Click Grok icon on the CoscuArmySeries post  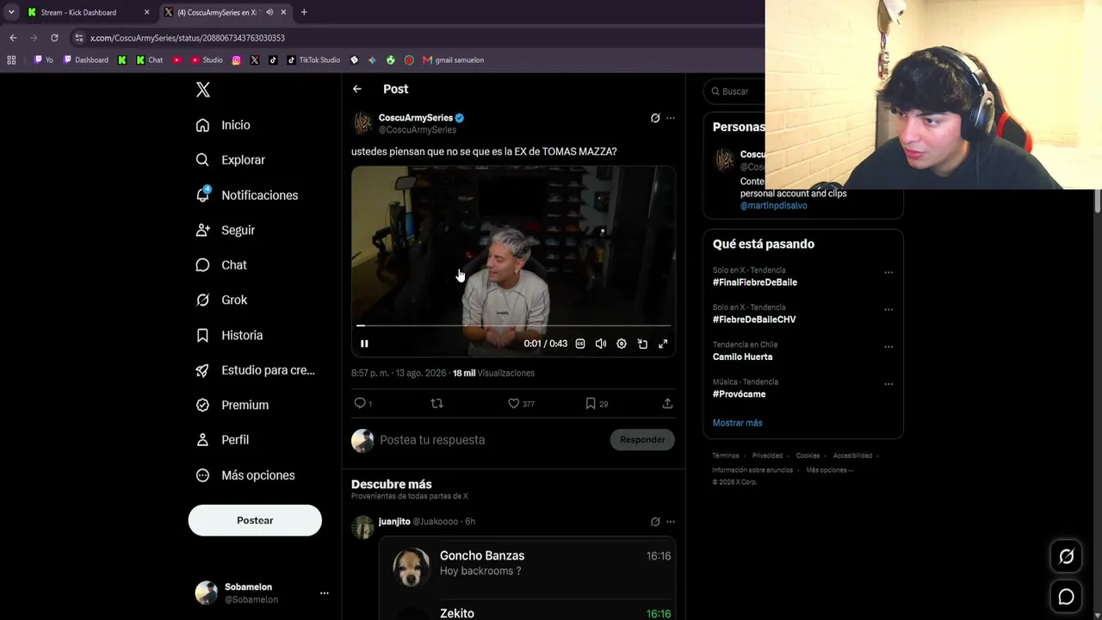(x=655, y=118)
